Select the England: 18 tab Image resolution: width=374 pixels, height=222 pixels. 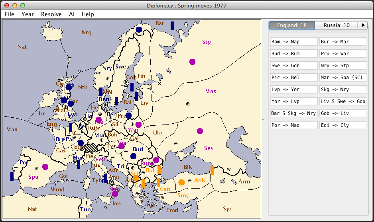[292, 25]
